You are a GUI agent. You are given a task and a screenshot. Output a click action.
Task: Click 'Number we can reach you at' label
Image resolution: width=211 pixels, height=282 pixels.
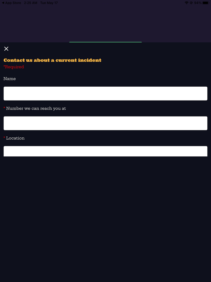click(36, 108)
